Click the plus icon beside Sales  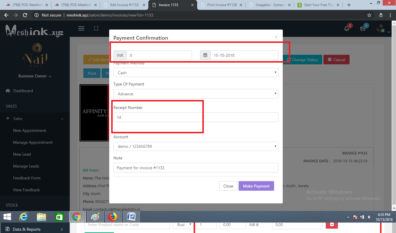point(8,119)
